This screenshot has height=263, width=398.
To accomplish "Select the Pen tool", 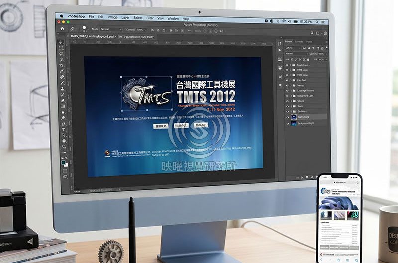I will (64, 124).
